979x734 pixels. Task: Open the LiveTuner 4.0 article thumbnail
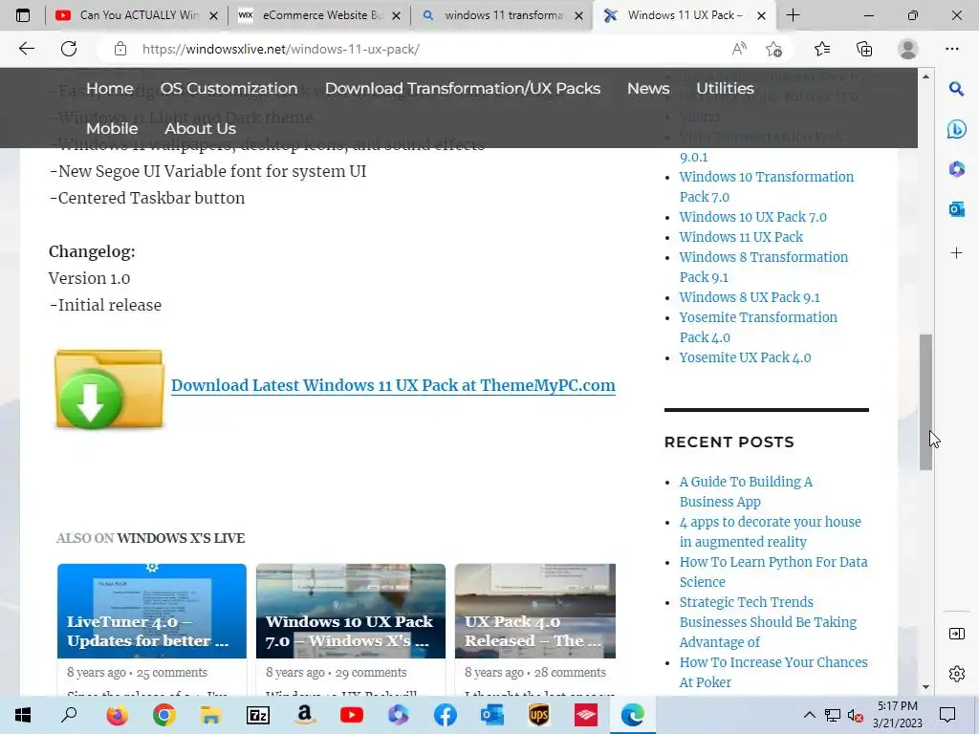click(x=152, y=611)
